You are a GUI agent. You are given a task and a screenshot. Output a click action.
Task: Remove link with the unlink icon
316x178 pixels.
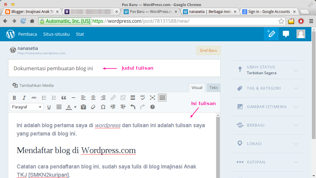click(x=123, y=98)
